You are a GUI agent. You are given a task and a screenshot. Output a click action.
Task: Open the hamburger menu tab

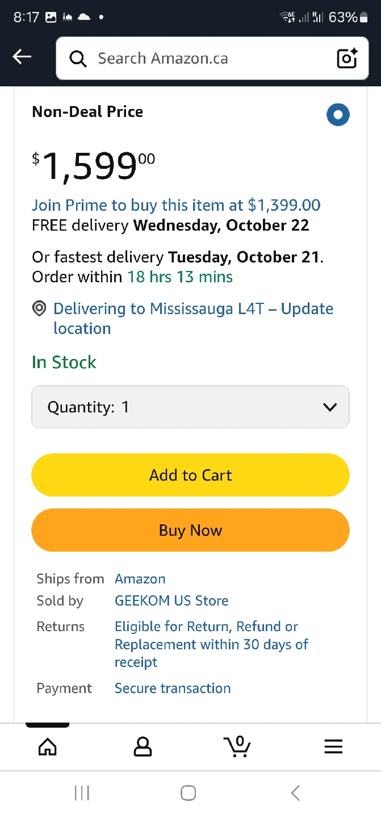pos(333,746)
